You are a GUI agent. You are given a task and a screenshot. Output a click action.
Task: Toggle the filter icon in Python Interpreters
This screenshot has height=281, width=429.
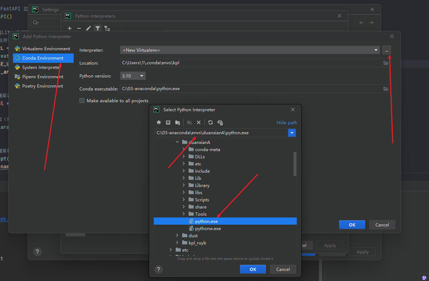(x=98, y=28)
